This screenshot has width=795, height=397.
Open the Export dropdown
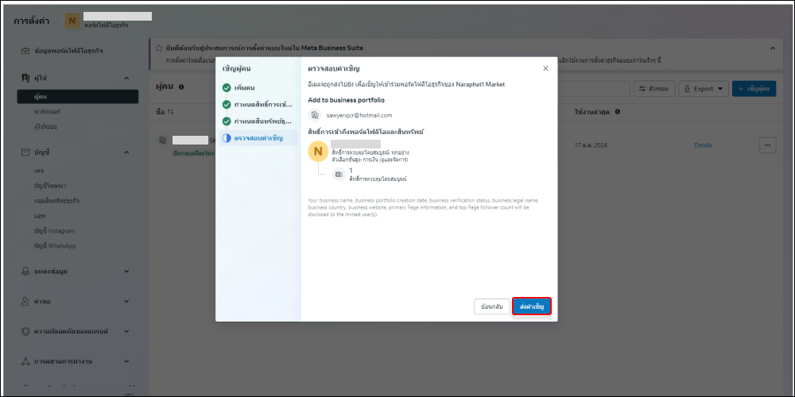coord(704,89)
